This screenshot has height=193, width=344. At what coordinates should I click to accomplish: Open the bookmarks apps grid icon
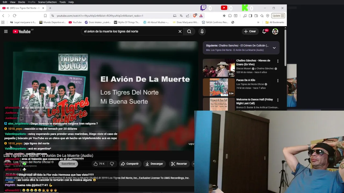(x=3, y=22)
